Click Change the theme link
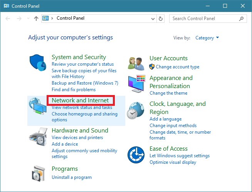Image resolution: width=252 pixels, height=192 pixels. [x=168, y=93]
